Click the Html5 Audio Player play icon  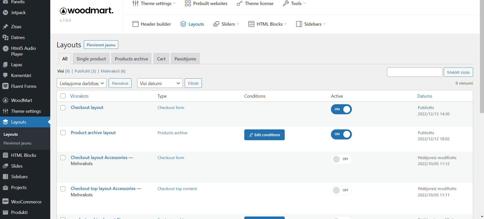pos(5,48)
